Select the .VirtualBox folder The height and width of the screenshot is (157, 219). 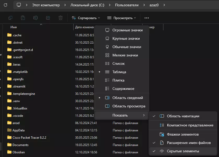(20, 108)
